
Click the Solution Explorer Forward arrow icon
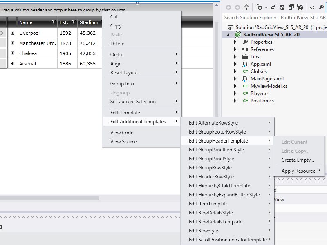237,7
